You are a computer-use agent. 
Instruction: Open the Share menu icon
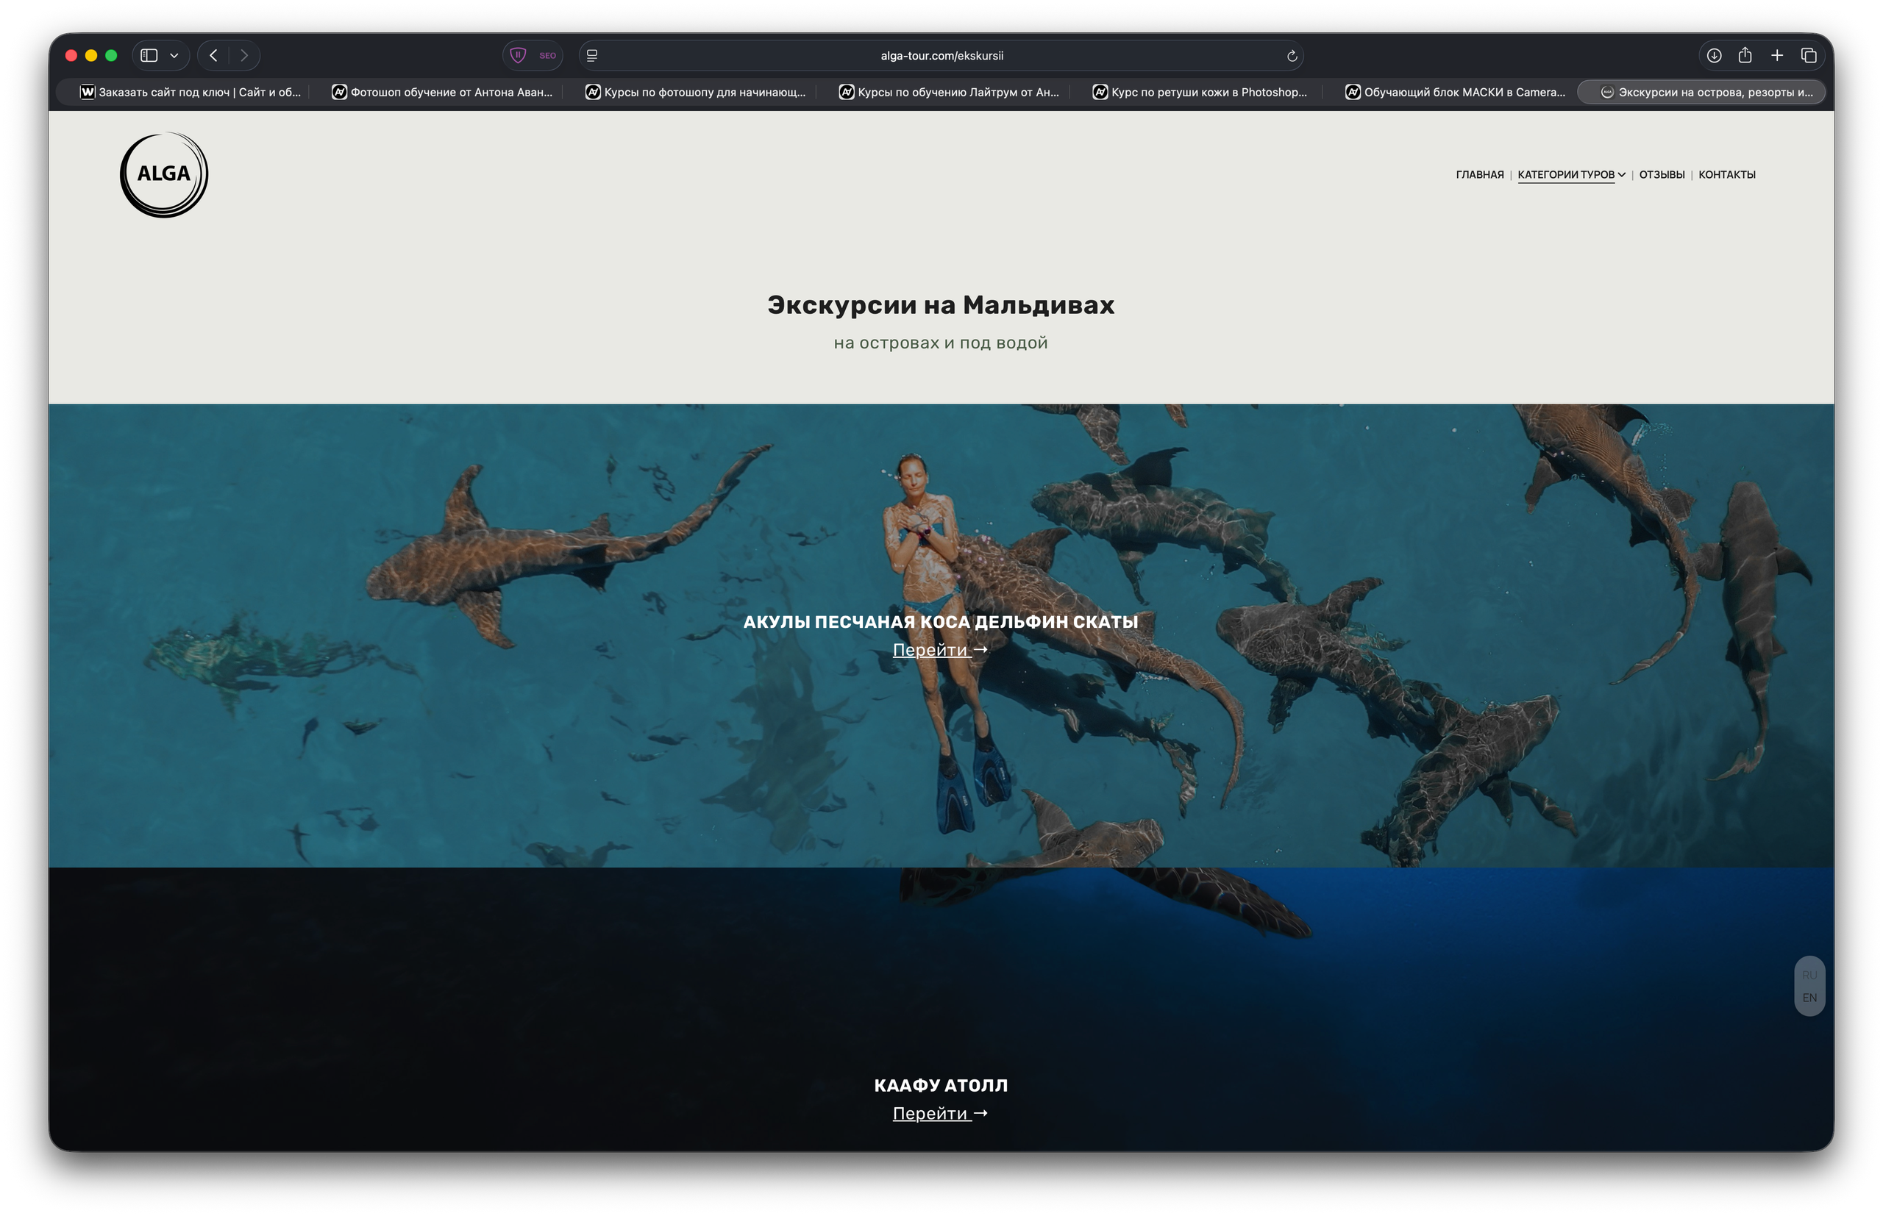[1745, 55]
